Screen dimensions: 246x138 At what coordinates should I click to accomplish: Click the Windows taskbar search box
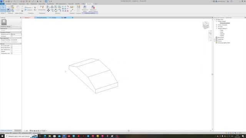pos(21,136)
